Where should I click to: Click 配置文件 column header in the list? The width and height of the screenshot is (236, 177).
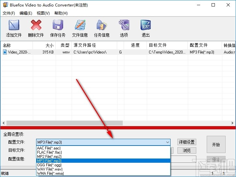[205, 45]
